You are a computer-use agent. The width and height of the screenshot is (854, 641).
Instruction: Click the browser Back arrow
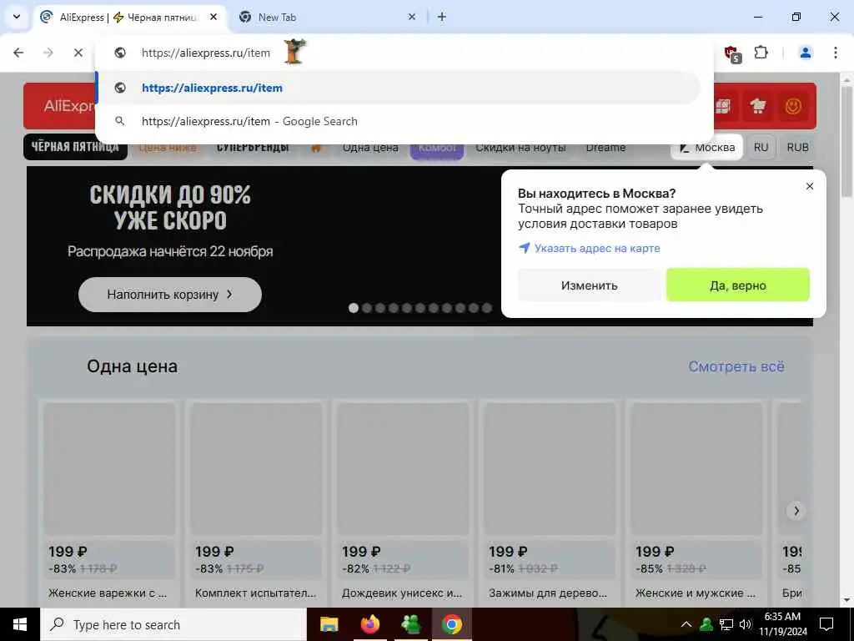pyautogui.click(x=18, y=53)
